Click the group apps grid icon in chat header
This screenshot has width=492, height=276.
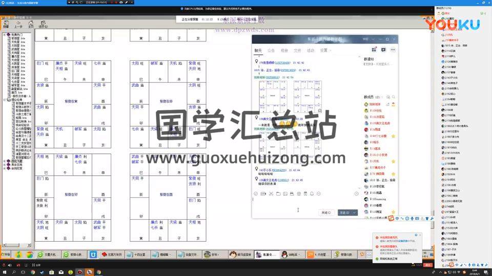point(374,50)
